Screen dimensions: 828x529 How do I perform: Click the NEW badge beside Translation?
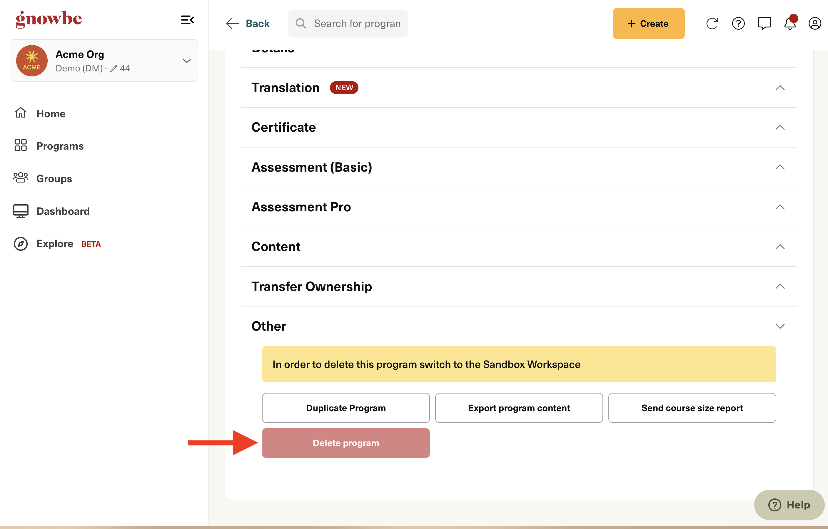point(344,88)
